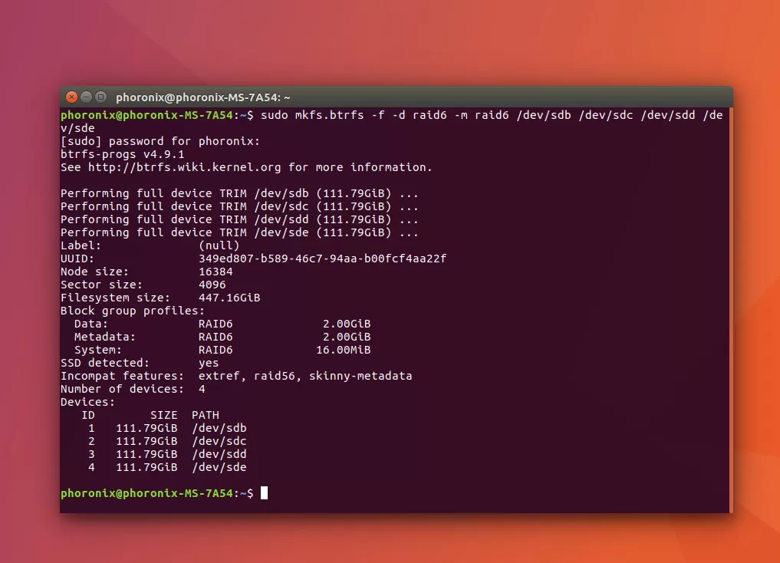Minimize the terminal window
The height and width of the screenshot is (563, 780).
point(86,97)
